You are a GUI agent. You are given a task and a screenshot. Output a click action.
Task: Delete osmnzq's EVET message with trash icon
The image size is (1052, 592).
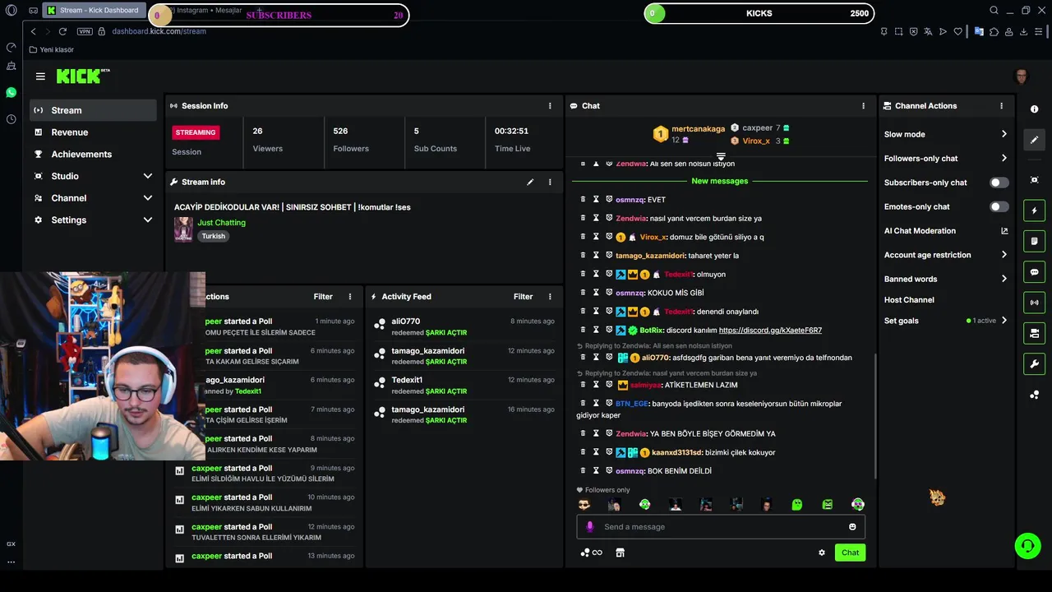click(584, 199)
